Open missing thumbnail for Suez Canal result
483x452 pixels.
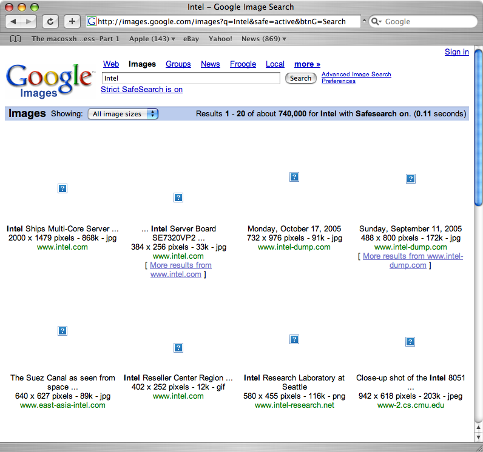(62, 331)
